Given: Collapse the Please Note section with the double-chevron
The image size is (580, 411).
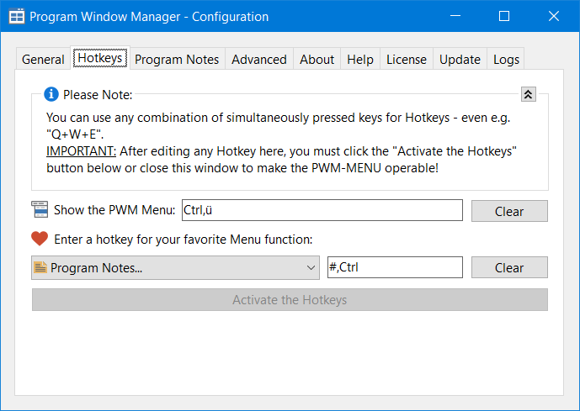Looking at the screenshot, I should [528, 94].
